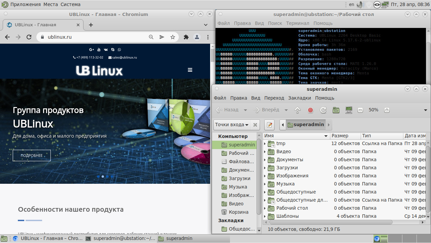Select Корзина in the sidebar
431x243 pixels.
click(x=235, y=212)
